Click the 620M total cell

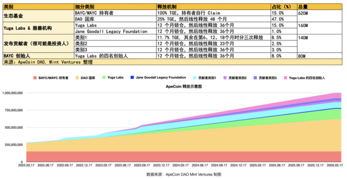click(x=320, y=16)
